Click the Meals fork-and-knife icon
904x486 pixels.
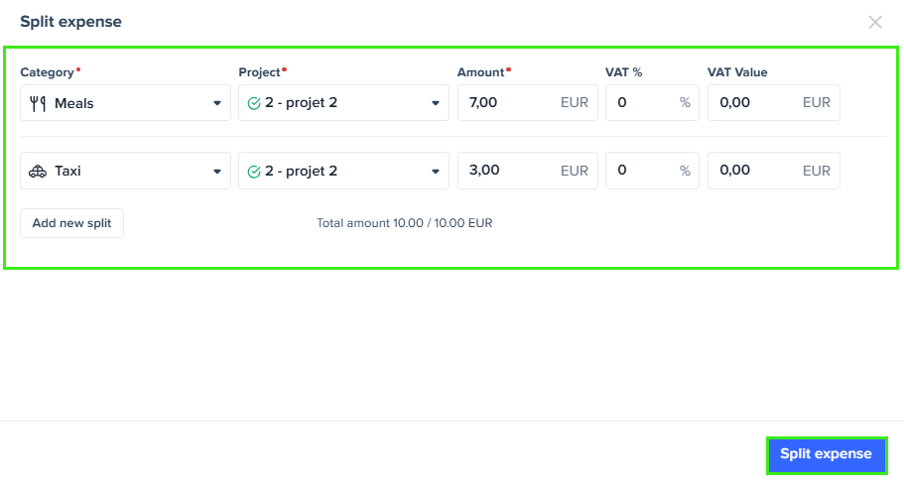click(38, 104)
